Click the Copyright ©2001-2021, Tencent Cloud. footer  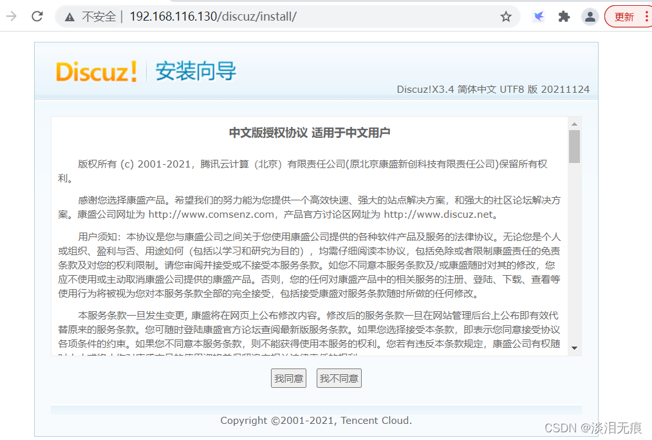316,421
